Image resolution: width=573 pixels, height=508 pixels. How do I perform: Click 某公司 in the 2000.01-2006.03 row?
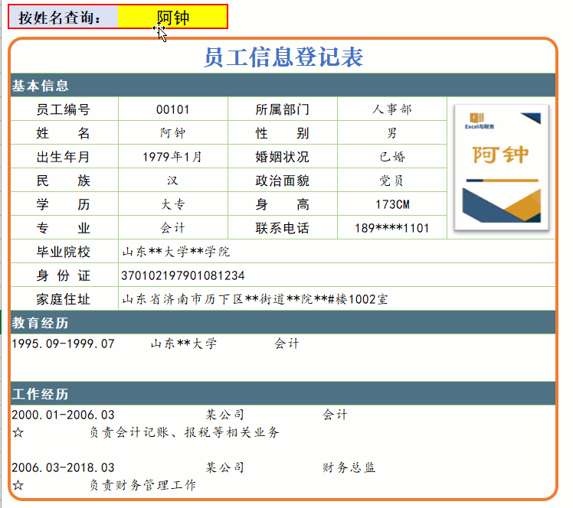(224, 415)
